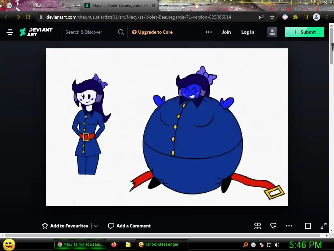Click the address bar URL
The height and width of the screenshot is (251, 334).
(139, 17)
